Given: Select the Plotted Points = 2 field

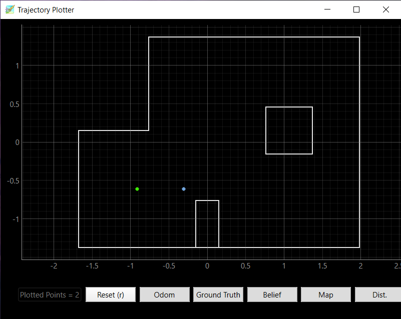Looking at the screenshot, I should click(x=50, y=294).
